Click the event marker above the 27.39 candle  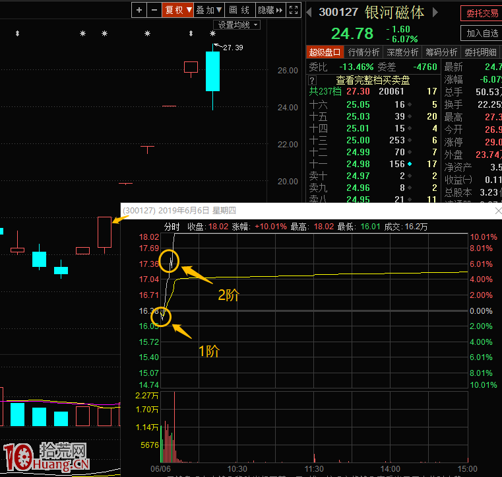click(212, 33)
